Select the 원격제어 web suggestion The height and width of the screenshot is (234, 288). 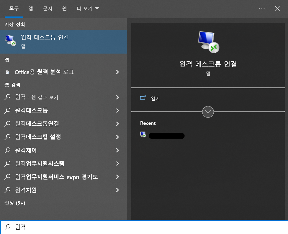[63, 150]
